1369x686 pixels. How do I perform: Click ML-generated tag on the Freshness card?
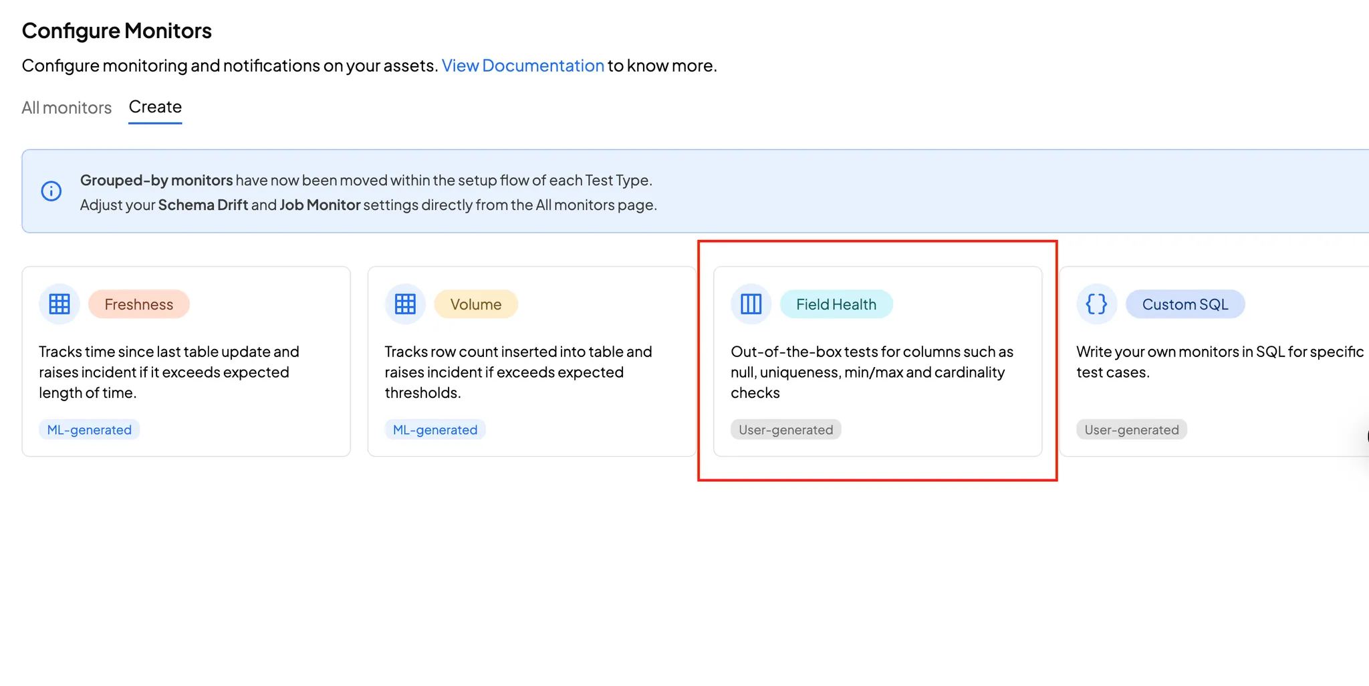(x=90, y=430)
